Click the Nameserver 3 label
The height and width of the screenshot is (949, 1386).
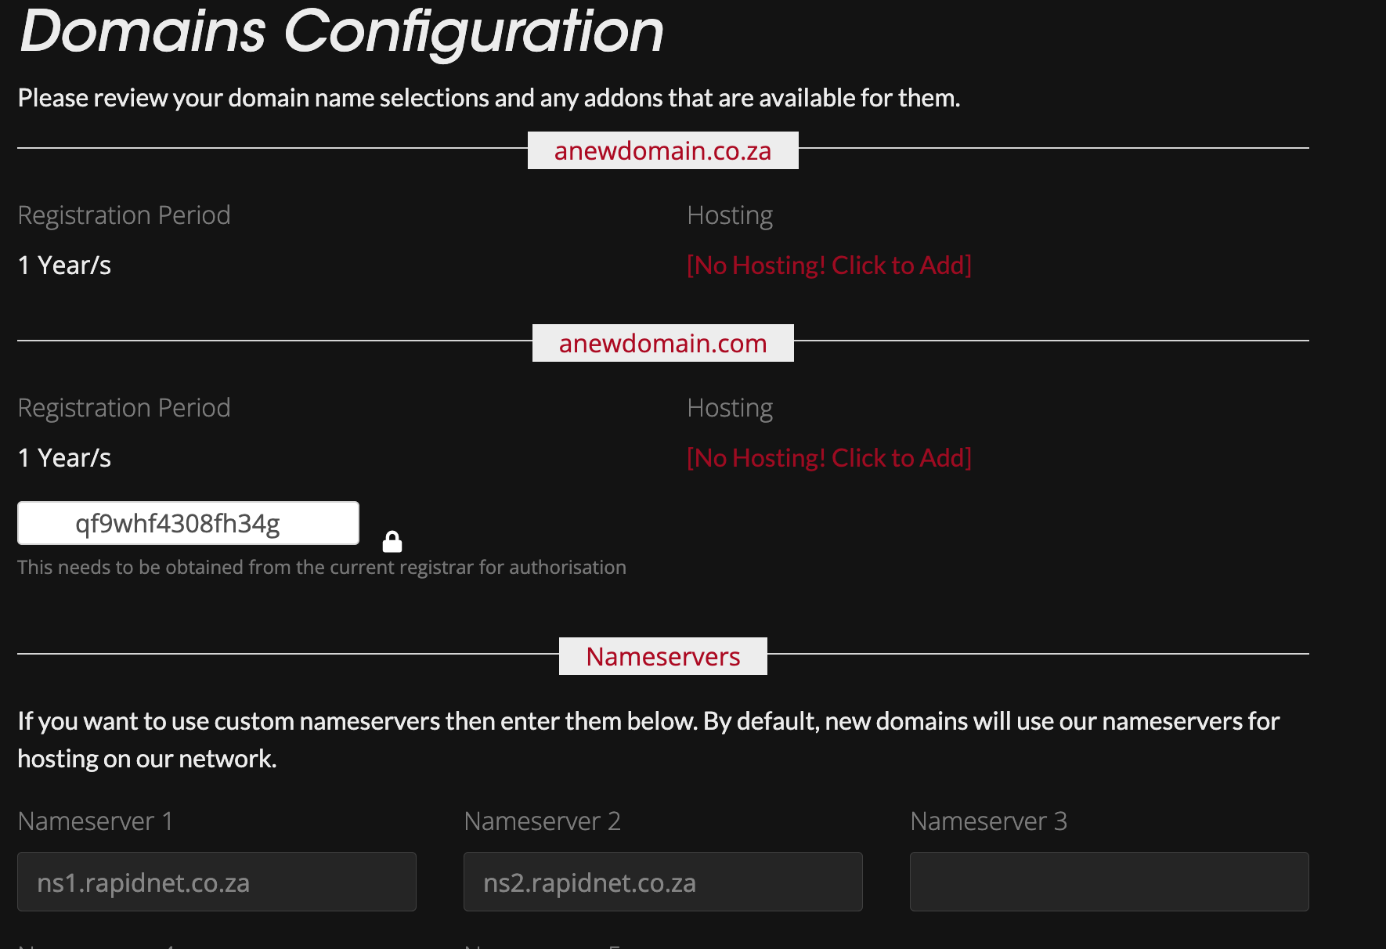tap(988, 821)
